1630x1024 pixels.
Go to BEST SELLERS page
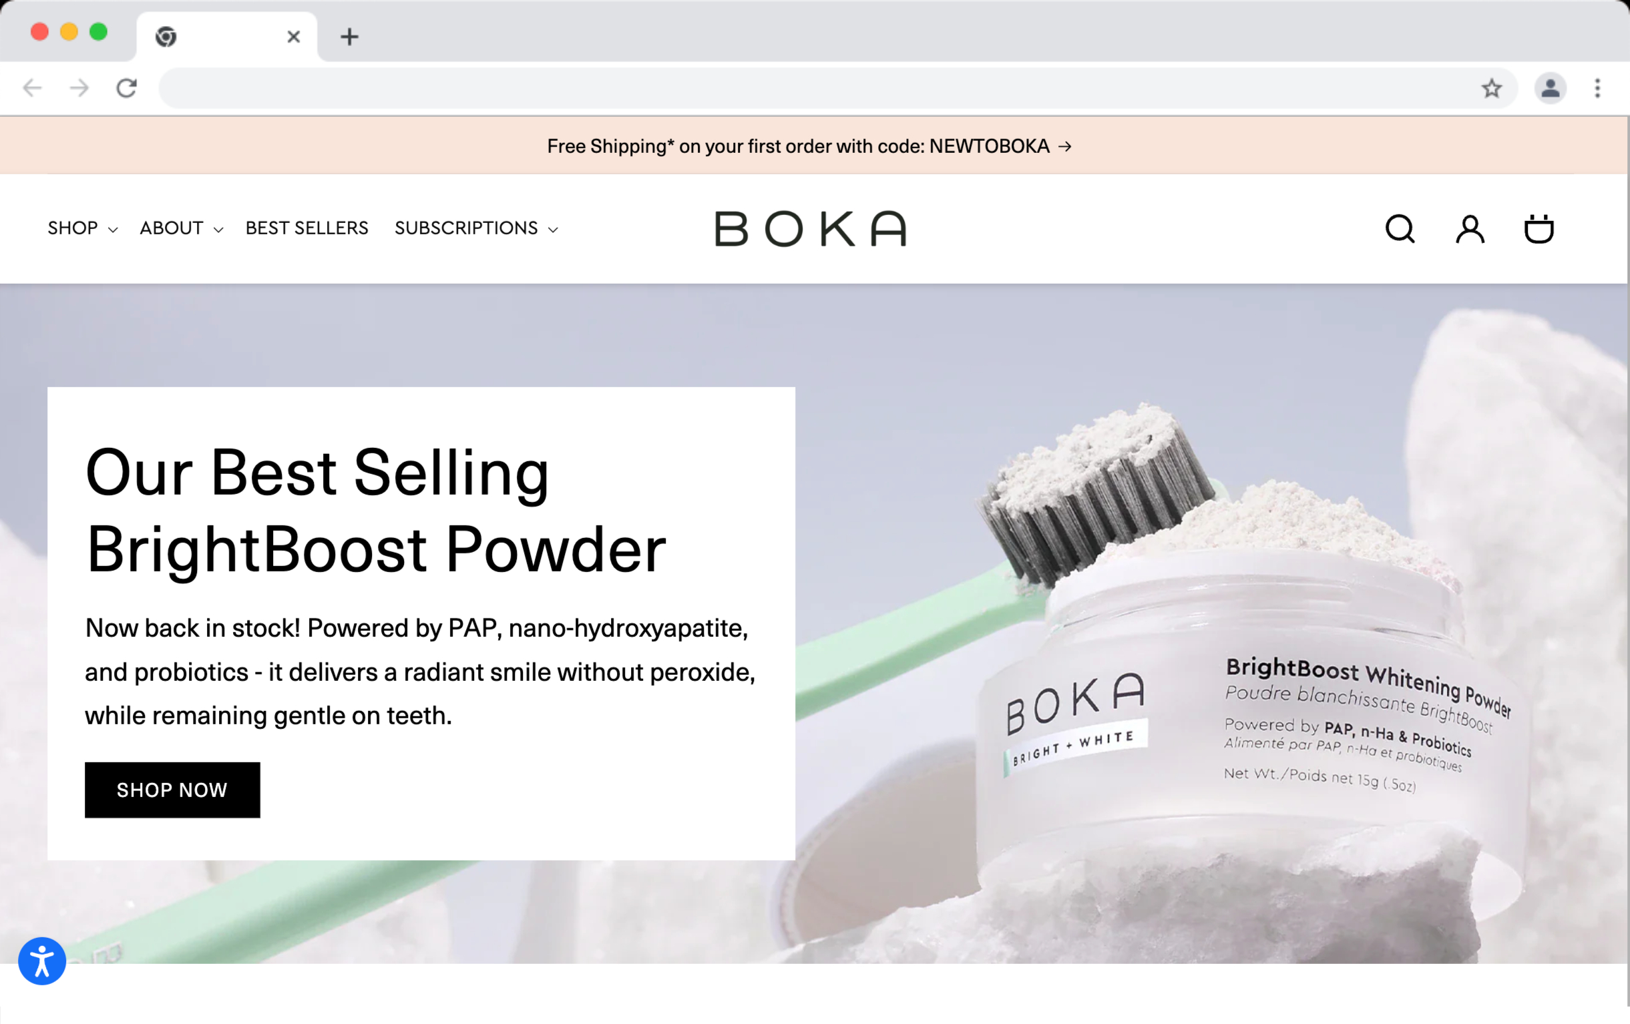tap(307, 228)
